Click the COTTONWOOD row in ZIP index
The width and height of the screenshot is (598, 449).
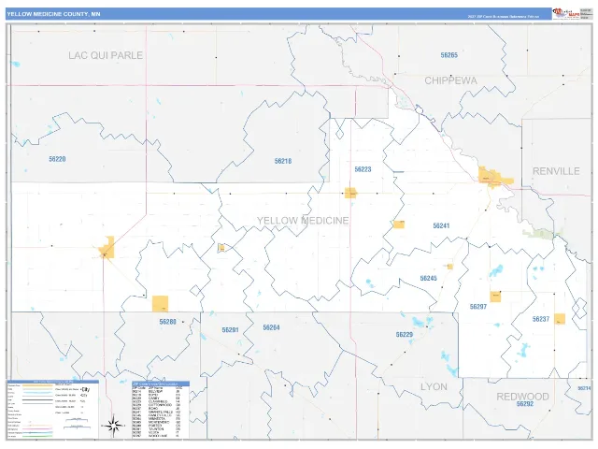tap(157, 405)
